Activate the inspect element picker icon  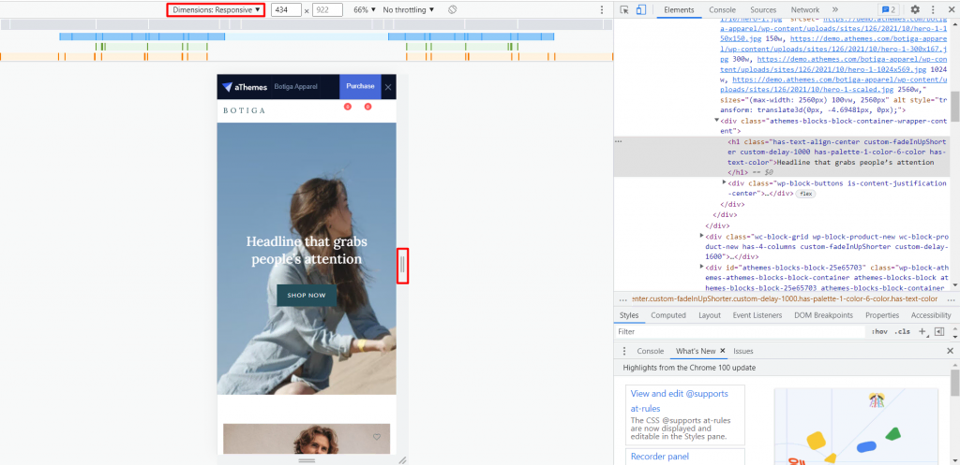tap(624, 9)
